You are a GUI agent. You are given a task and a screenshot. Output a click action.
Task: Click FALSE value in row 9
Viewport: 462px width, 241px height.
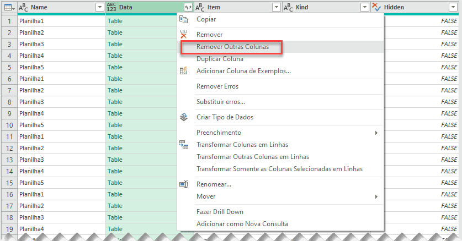coord(449,113)
